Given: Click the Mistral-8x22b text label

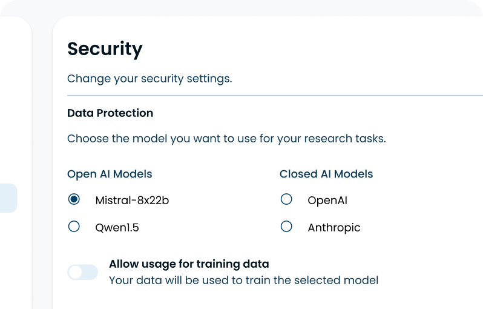Looking at the screenshot, I should pyautogui.click(x=132, y=201).
